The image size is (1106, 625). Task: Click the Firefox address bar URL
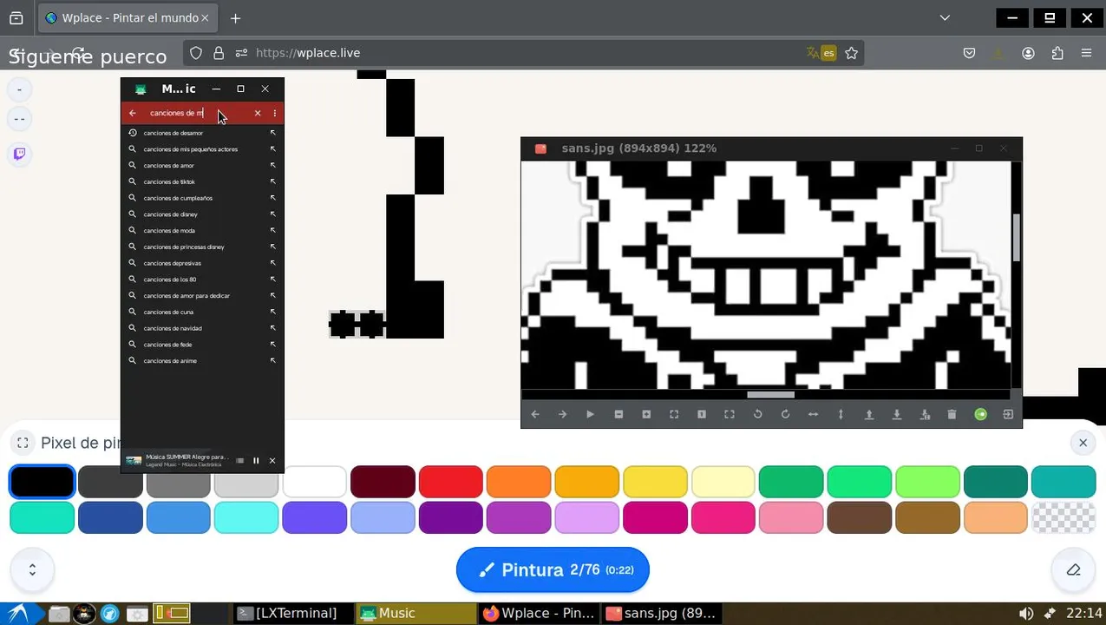click(308, 53)
